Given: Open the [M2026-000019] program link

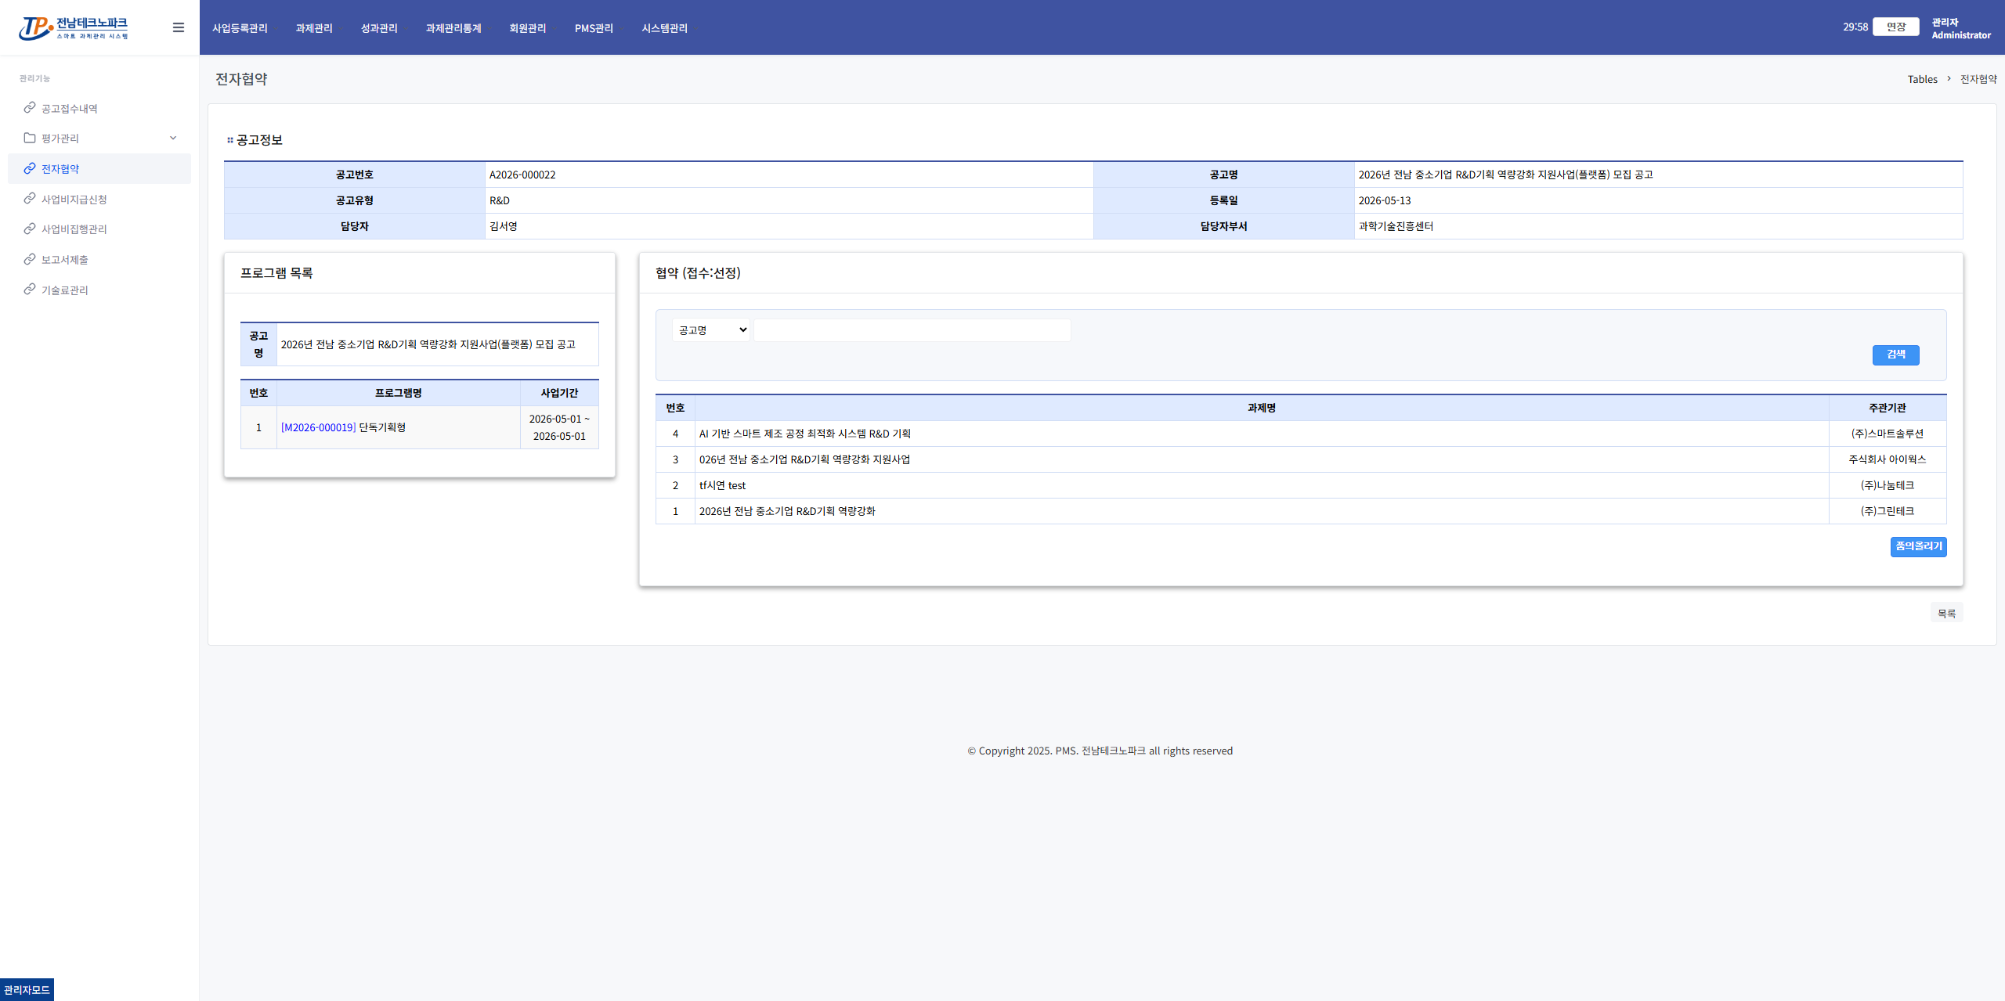Looking at the screenshot, I should (x=318, y=427).
